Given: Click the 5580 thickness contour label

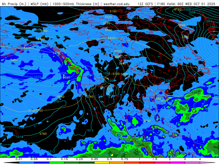Looking at the screenshot, I should 118,57.
